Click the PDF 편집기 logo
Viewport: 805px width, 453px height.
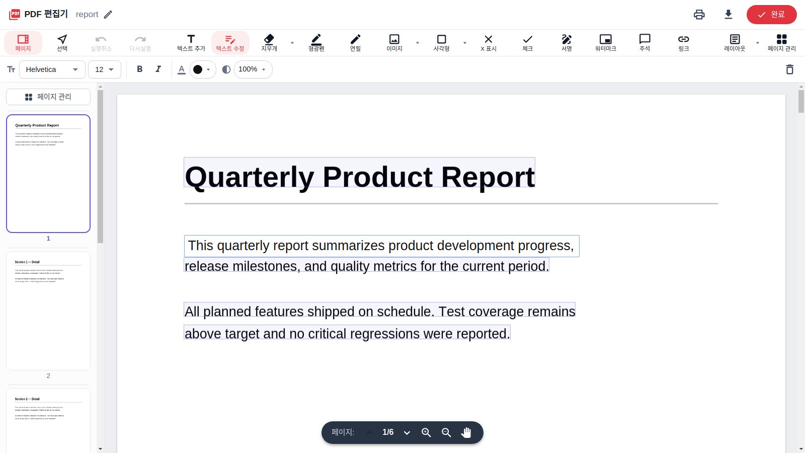point(38,14)
